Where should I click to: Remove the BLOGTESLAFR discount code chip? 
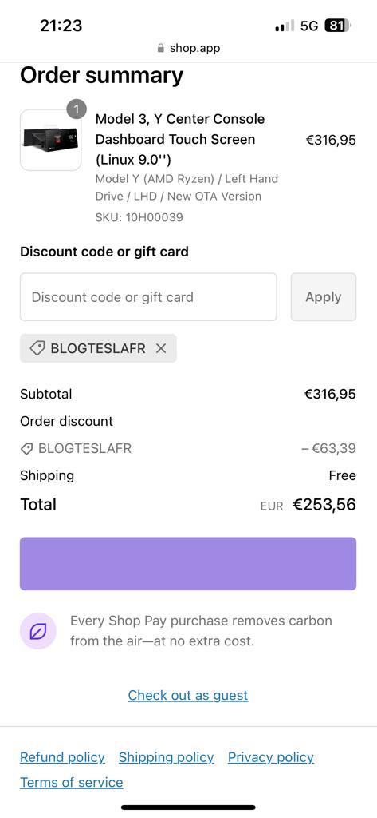tap(161, 348)
